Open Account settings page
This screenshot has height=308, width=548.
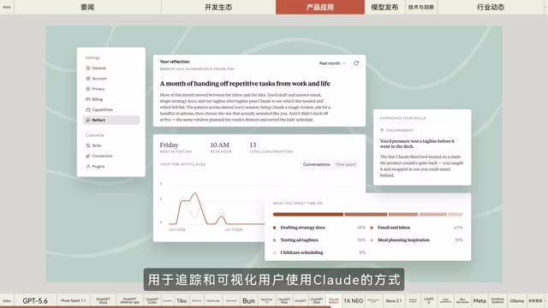point(111,79)
